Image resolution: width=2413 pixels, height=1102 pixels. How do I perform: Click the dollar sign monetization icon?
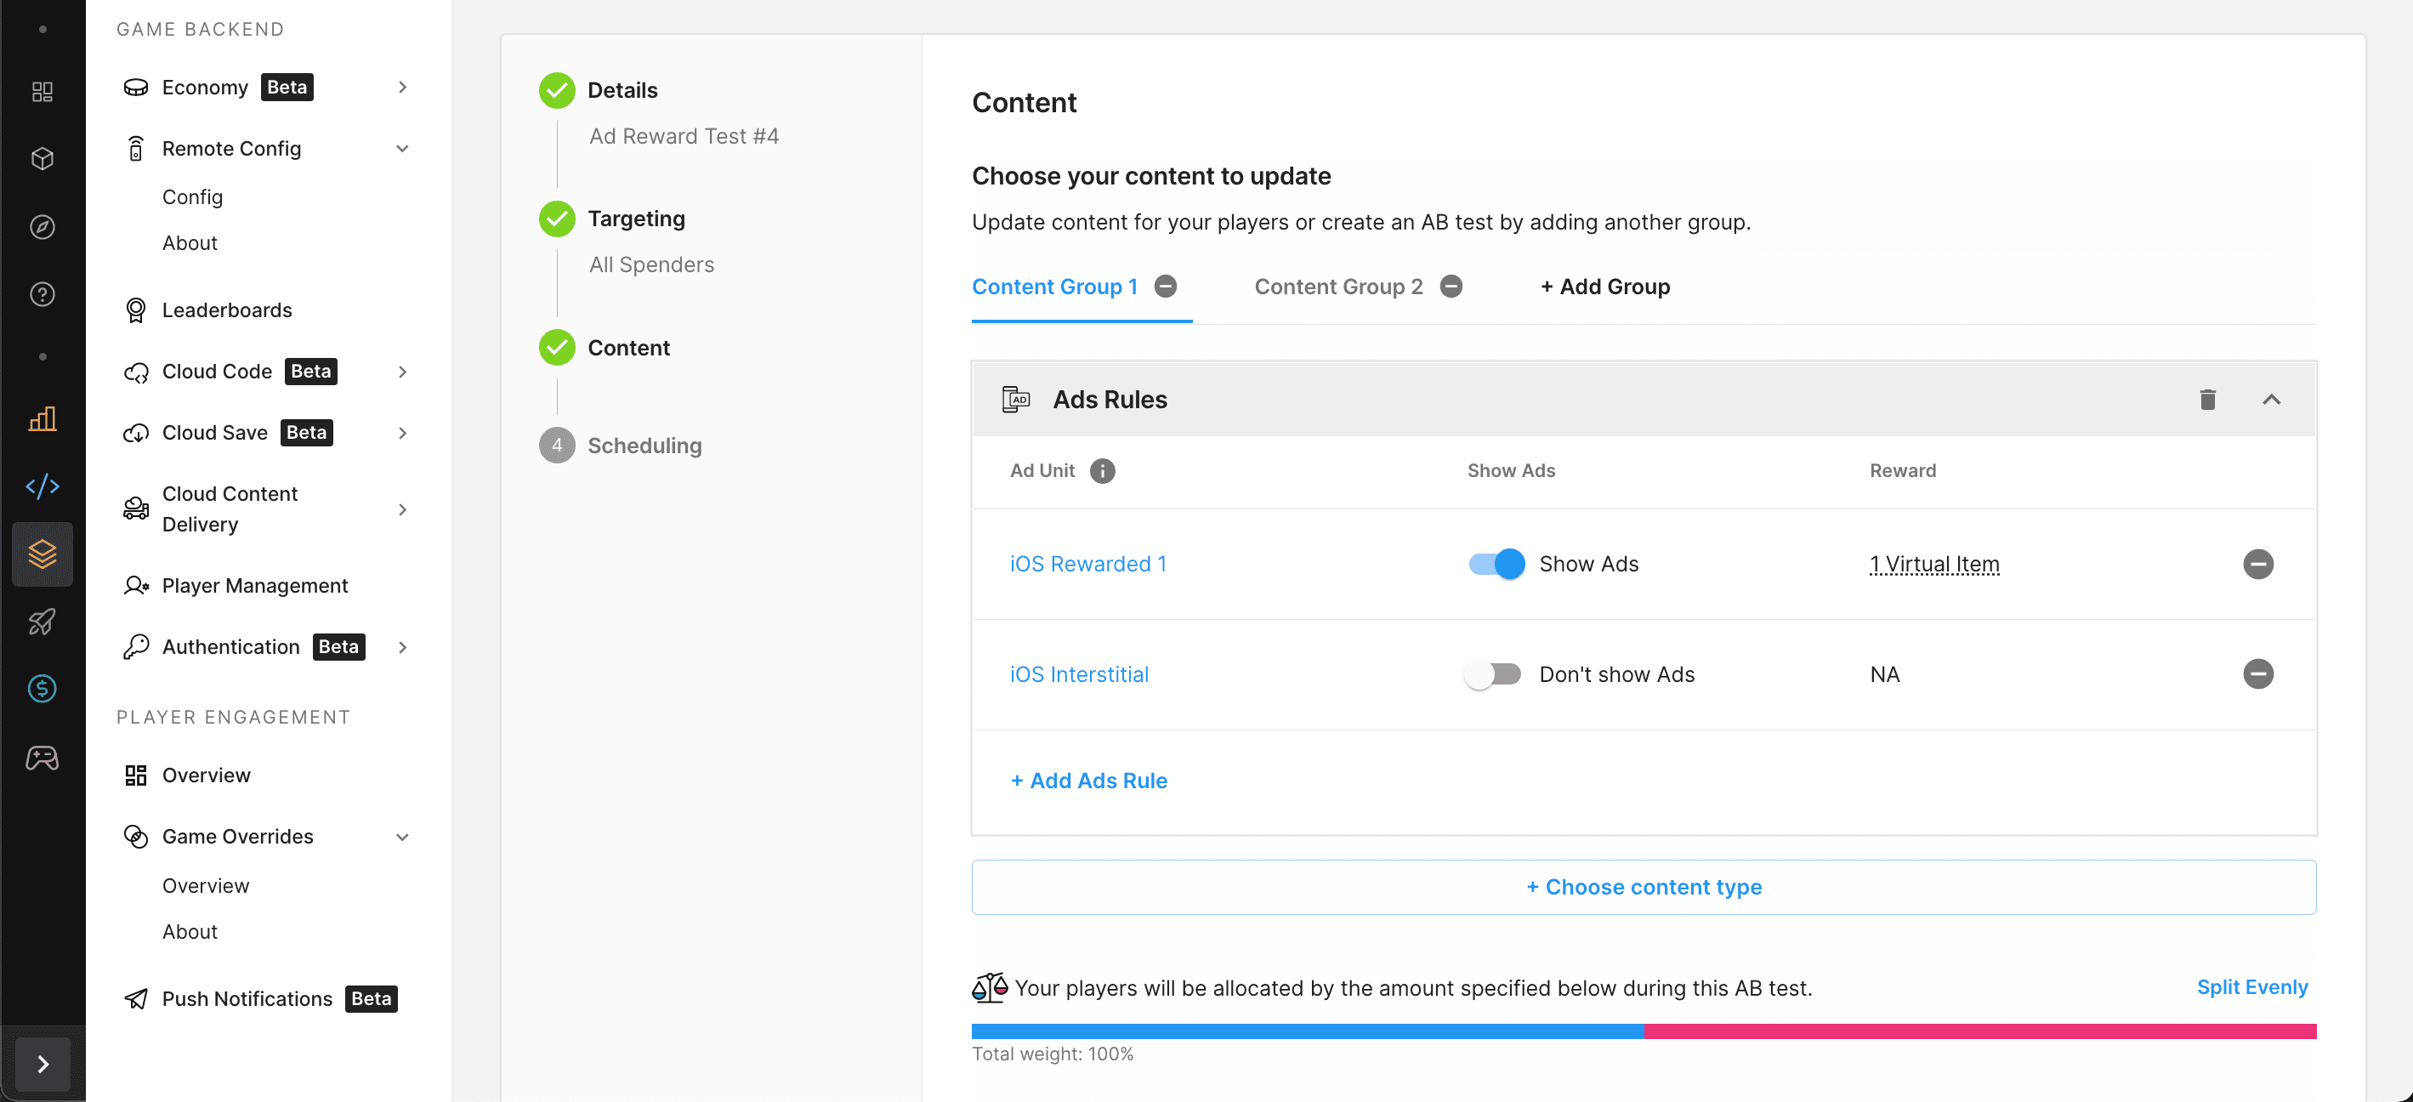pos(43,689)
